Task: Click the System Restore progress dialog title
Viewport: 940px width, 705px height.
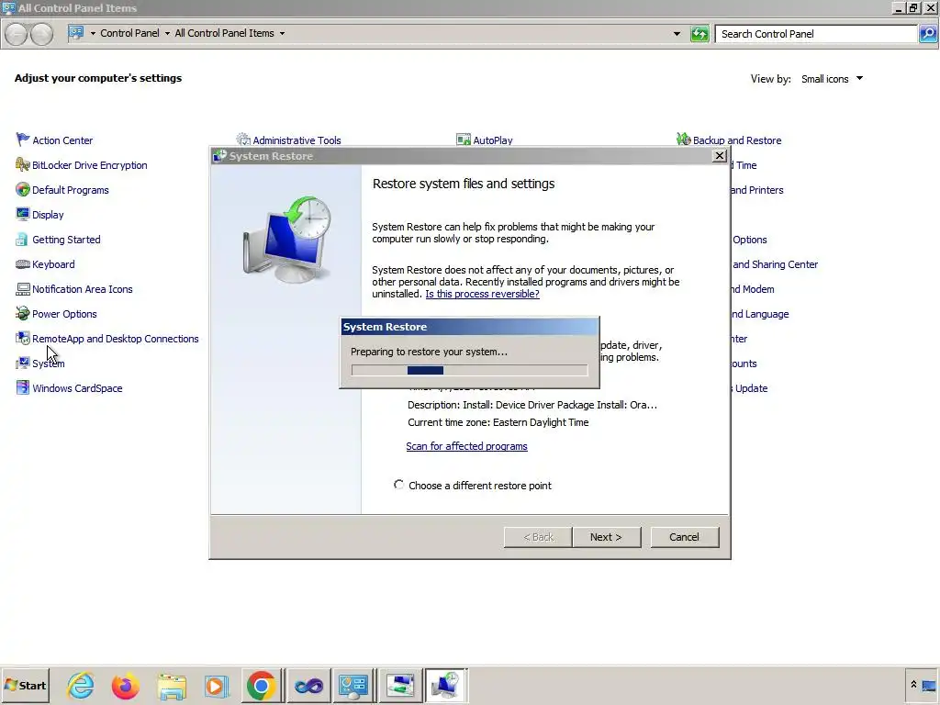Action: pos(385,327)
